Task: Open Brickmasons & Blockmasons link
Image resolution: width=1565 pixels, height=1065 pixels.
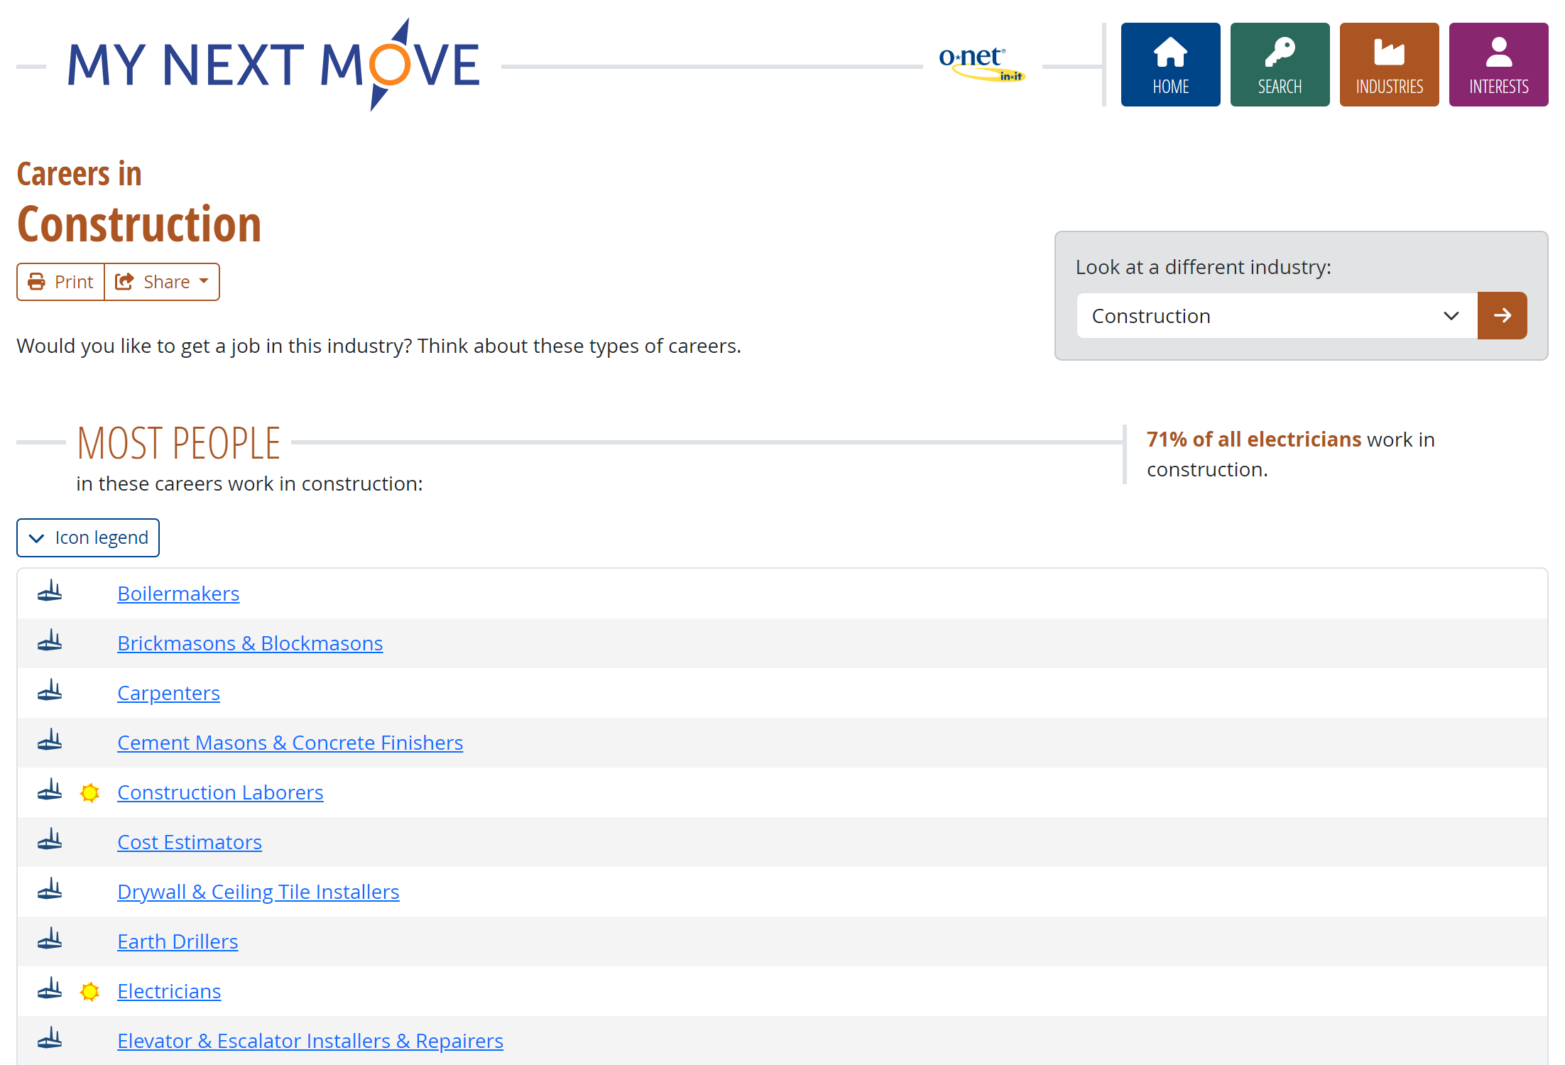Action: (250, 643)
